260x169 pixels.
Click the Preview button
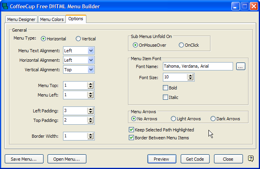[x=161, y=159]
